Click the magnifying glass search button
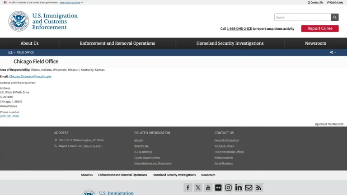The height and width of the screenshot is (195, 347). (335, 17)
